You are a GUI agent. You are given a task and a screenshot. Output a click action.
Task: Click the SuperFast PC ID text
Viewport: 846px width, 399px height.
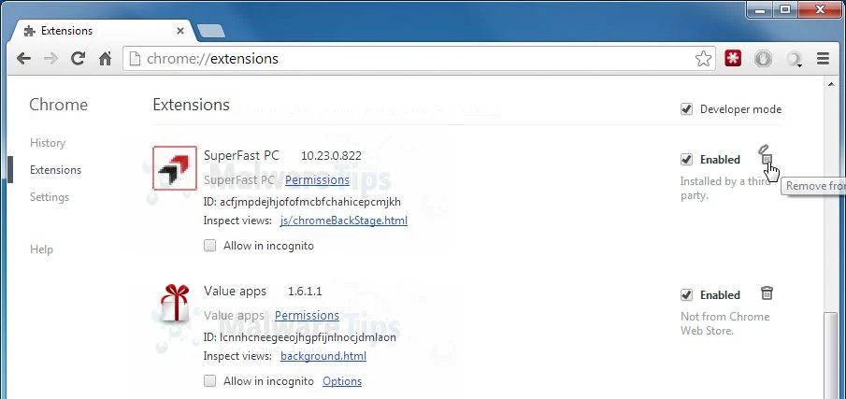coord(302,202)
